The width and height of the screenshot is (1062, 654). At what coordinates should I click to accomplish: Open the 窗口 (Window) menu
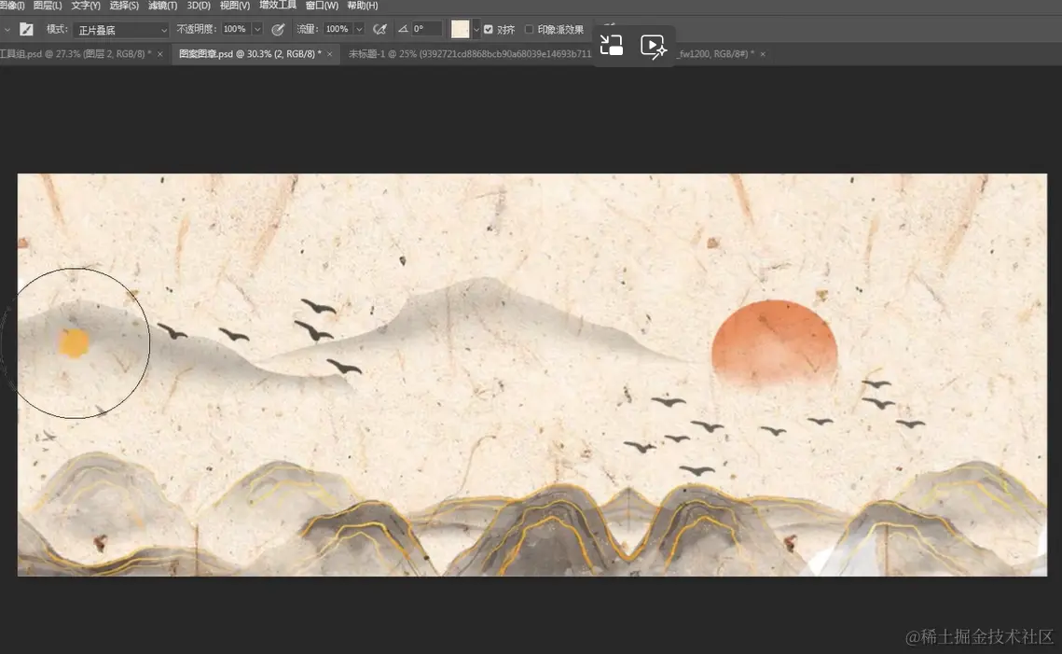(320, 6)
